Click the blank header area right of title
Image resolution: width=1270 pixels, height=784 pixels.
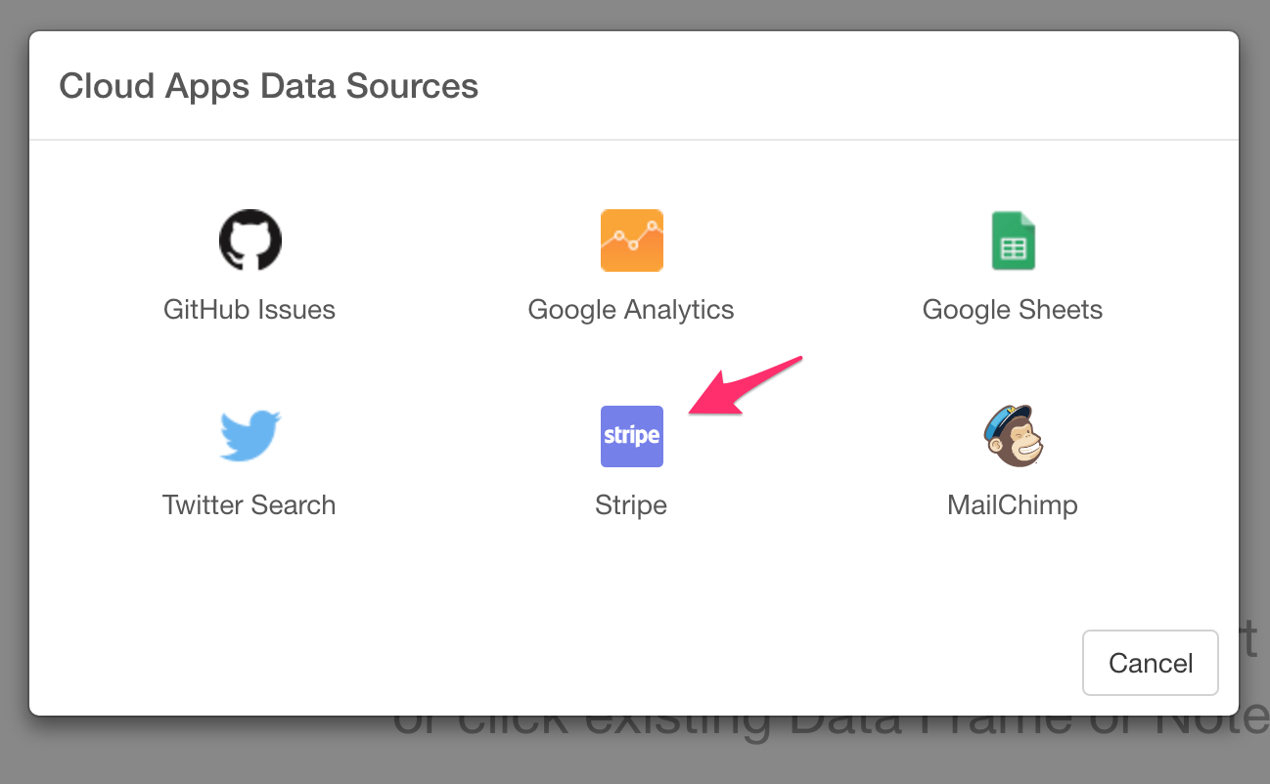pos(859,86)
